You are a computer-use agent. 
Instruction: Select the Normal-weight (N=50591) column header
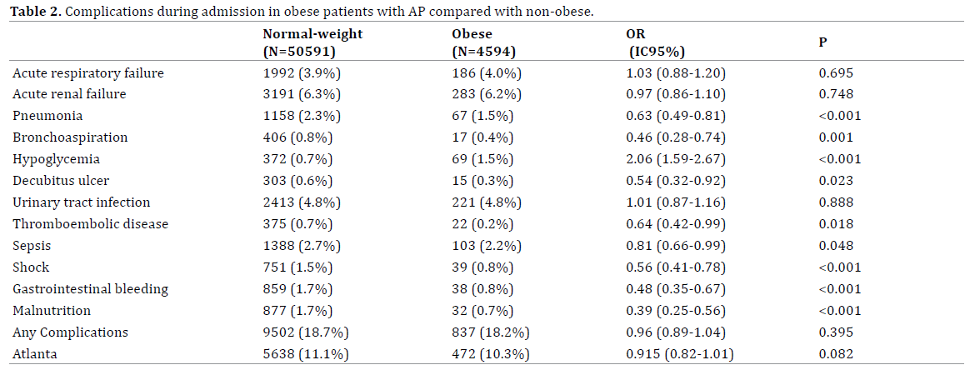tap(312, 42)
